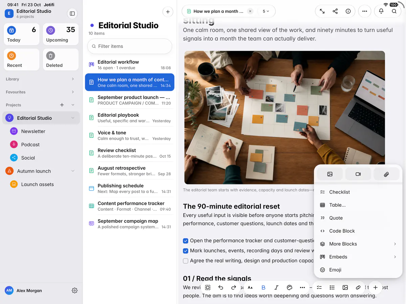Collapse the Autumn launch project chevron

click(x=73, y=171)
